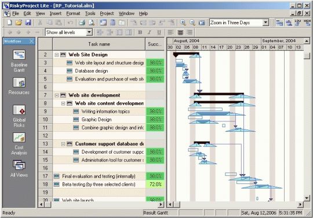This screenshot has width=313, height=218.
Task: Click Gantt horizontal scrollbar right arrow
Action: coord(300,205)
